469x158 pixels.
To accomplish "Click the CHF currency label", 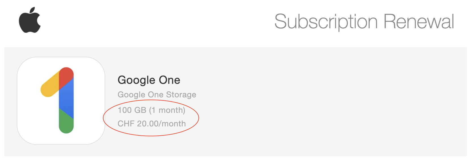I will coord(126,124).
